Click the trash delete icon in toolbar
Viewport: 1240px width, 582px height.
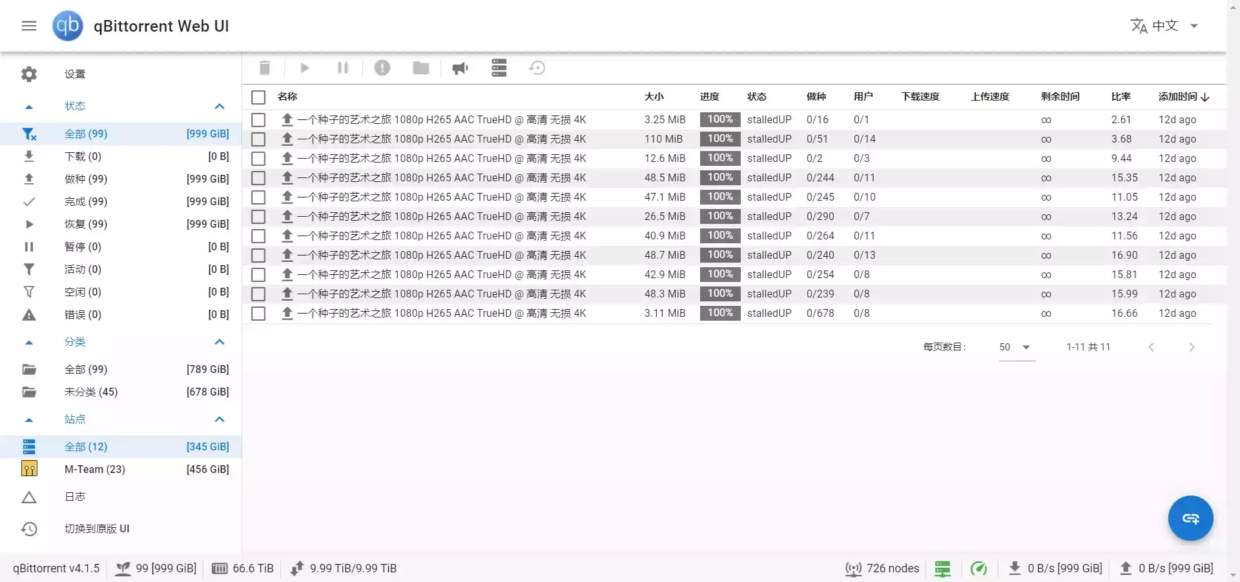coord(265,68)
